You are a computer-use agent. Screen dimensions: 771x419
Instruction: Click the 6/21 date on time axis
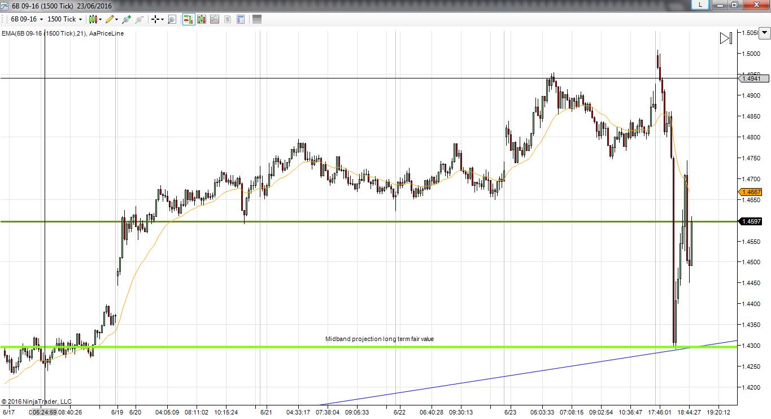[x=266, y=412]
